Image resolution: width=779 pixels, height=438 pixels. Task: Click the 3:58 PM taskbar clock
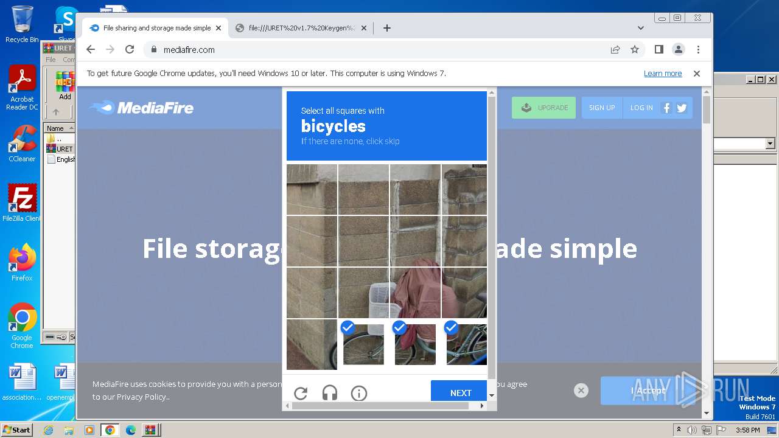click(x=747, y=430)
